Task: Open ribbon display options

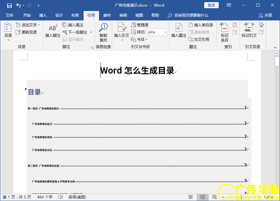Action: coord(229,5)
